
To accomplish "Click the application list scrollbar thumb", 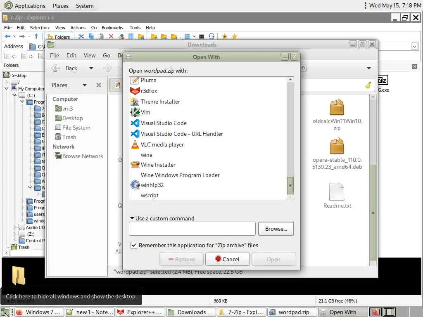I will click(290, 185).
